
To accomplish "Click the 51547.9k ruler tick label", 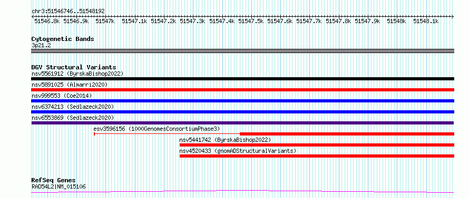I will [x=367, y=21].
